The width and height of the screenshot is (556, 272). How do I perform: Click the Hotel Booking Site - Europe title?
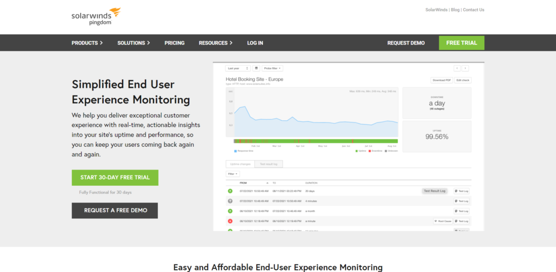pos(254,79)
